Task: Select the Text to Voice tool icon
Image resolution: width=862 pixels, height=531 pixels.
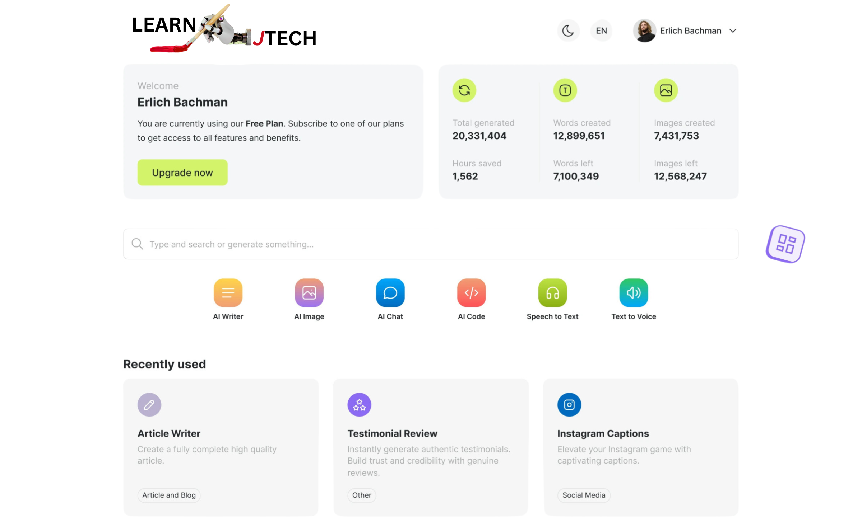Action: pos(633,292)
